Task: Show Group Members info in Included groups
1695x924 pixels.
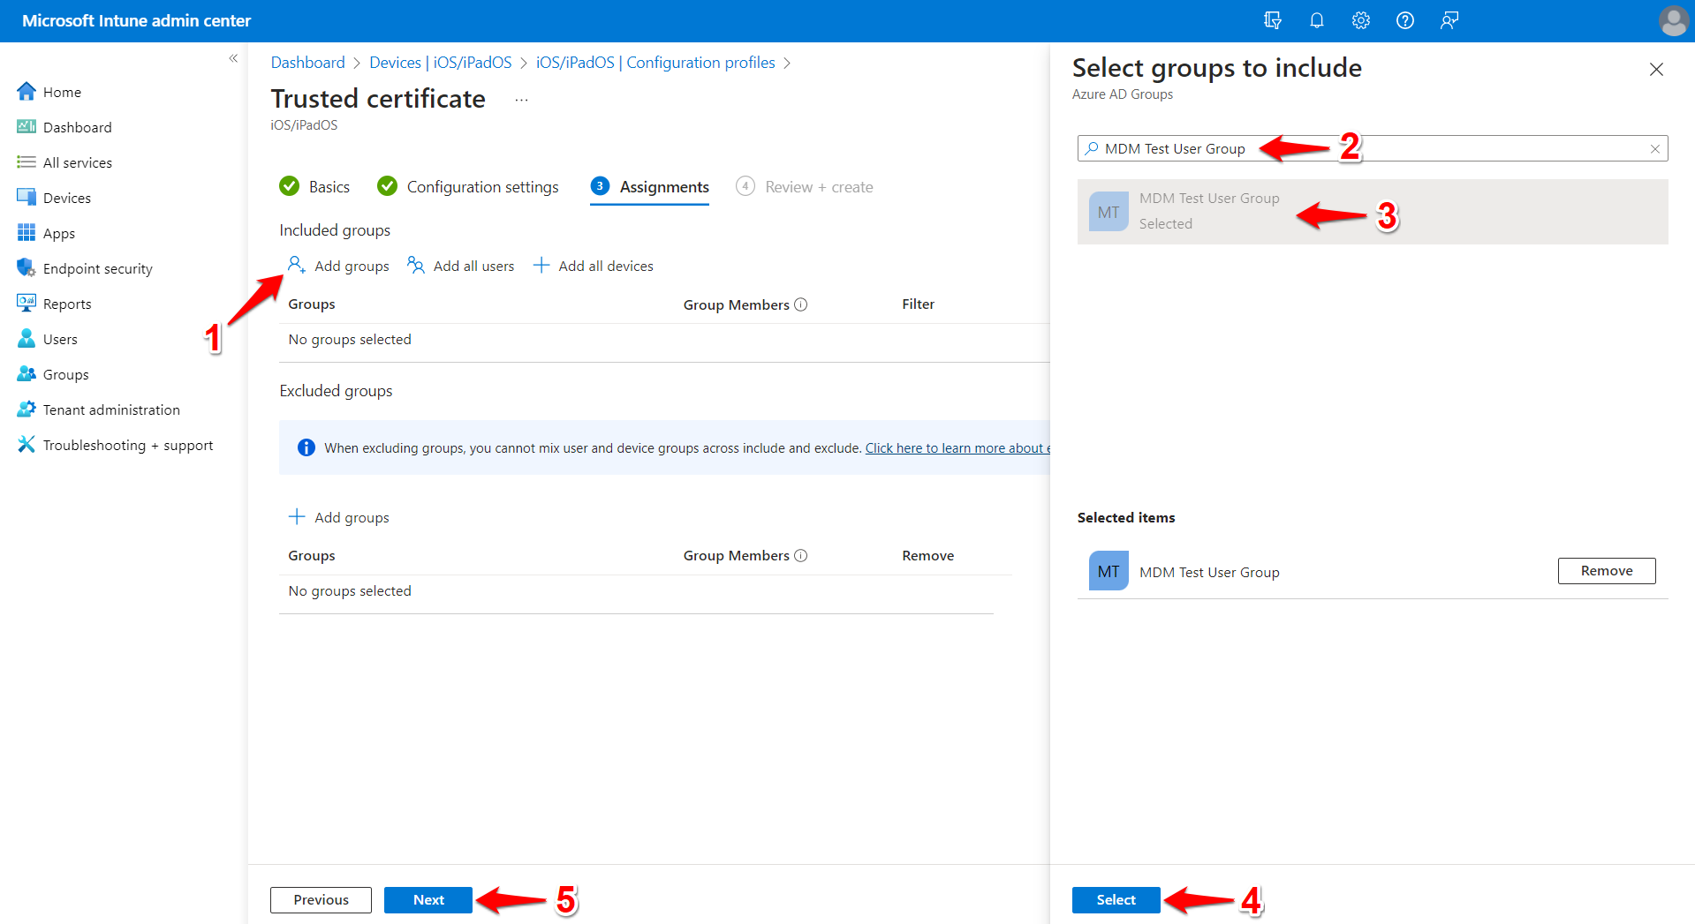Action: point(800,304)
